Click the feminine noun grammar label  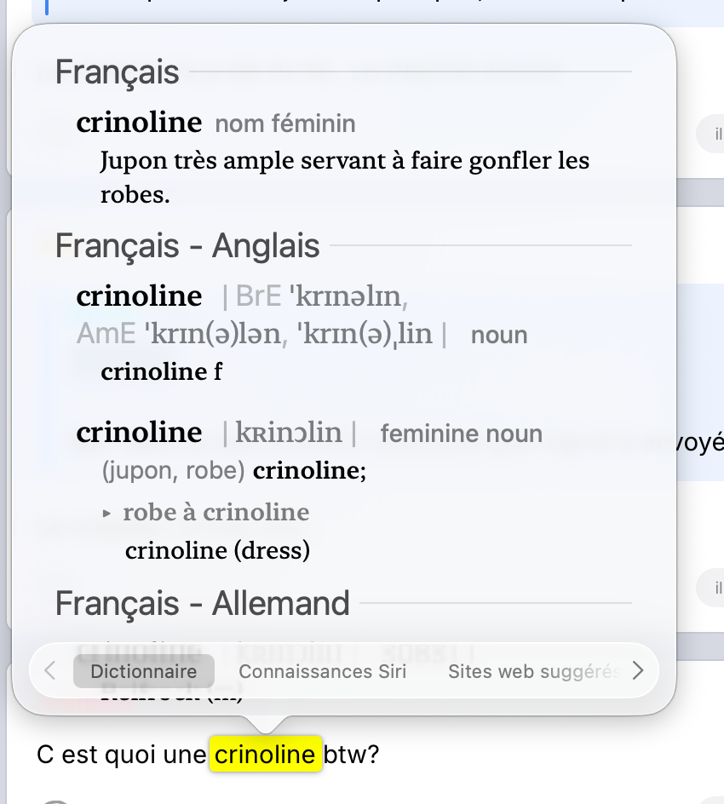pos(461,434)
